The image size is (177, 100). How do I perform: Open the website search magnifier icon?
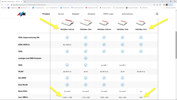pos(157,14)
